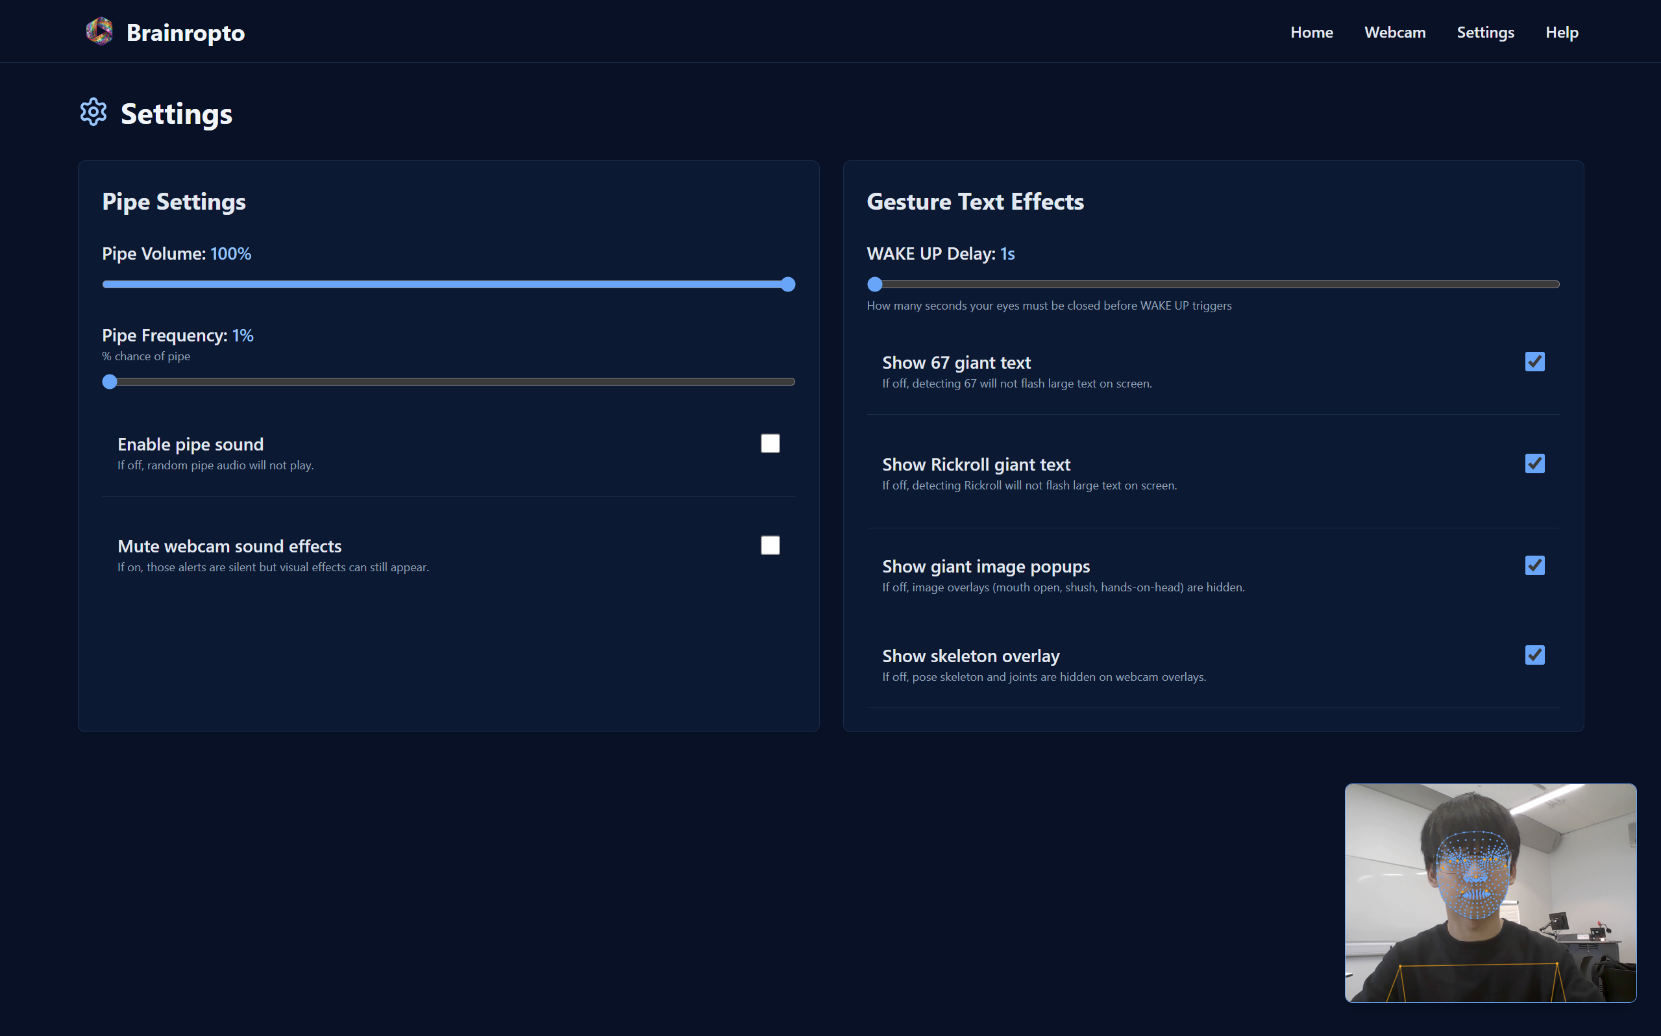This screenshot has height=1036, width=1661.
Task: Click the WAKE UP Delay slider knob
Action: [874, 284]
